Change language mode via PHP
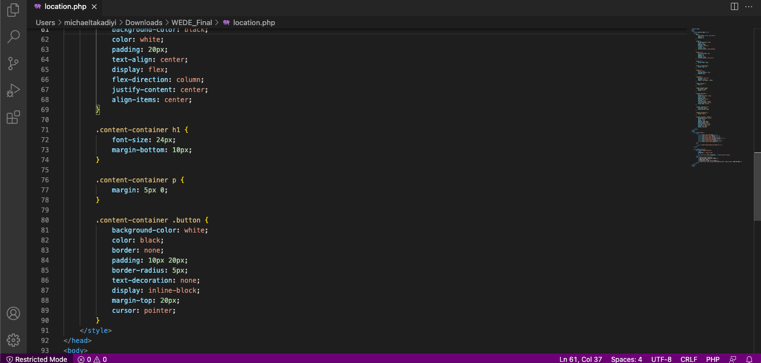This screenshot has height=363, width=761. [712, 359]
